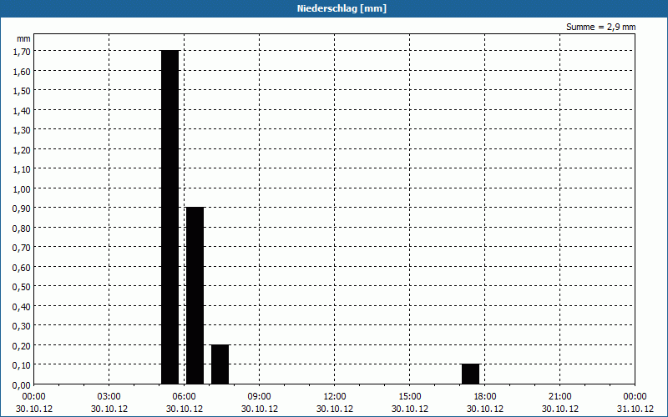Image resolution: width=668 pixels, height=417 pixels.
Task: Click y-axis value 0,90
Action: tap(22, 208)
